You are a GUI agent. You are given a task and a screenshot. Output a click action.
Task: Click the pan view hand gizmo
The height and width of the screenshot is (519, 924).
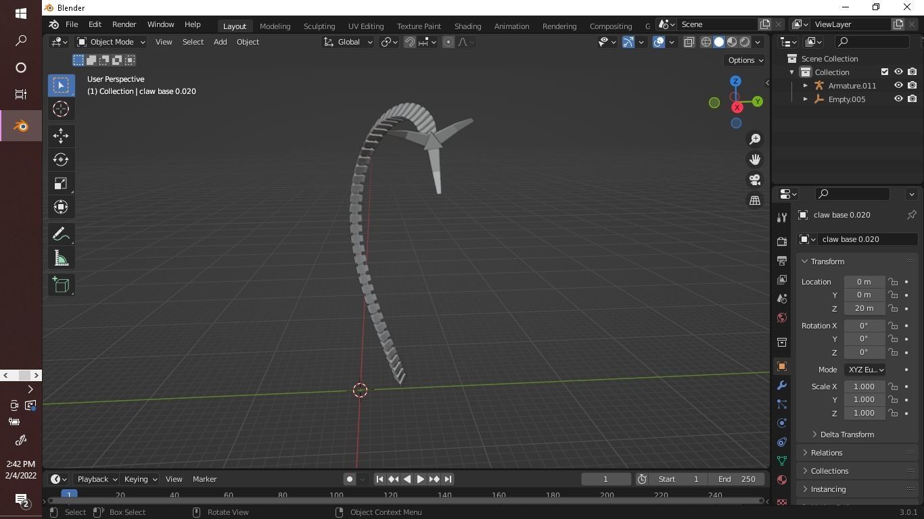pos(755,159)
